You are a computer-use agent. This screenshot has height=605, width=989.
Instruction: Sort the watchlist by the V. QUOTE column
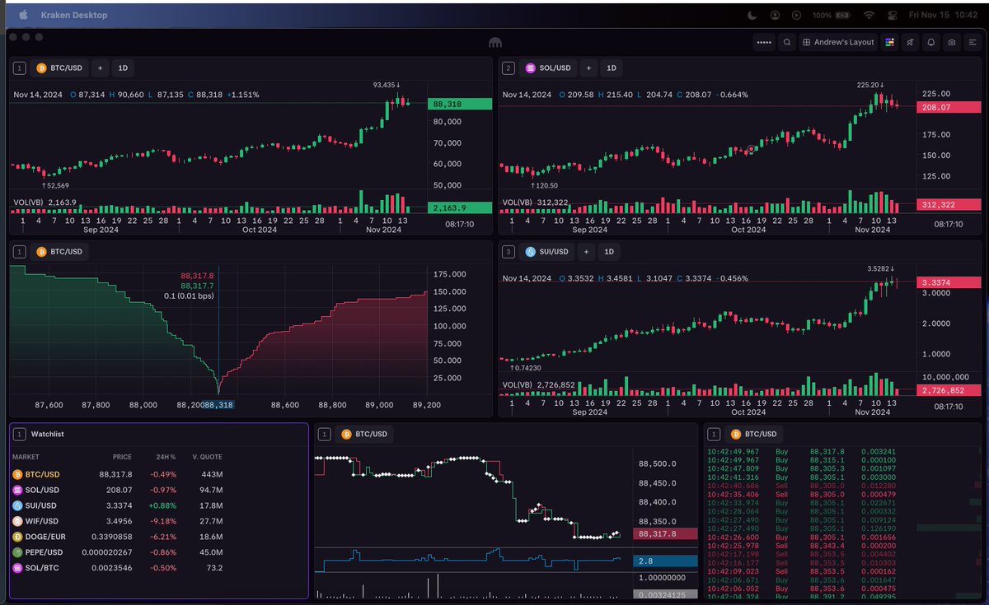click(207, 457)
